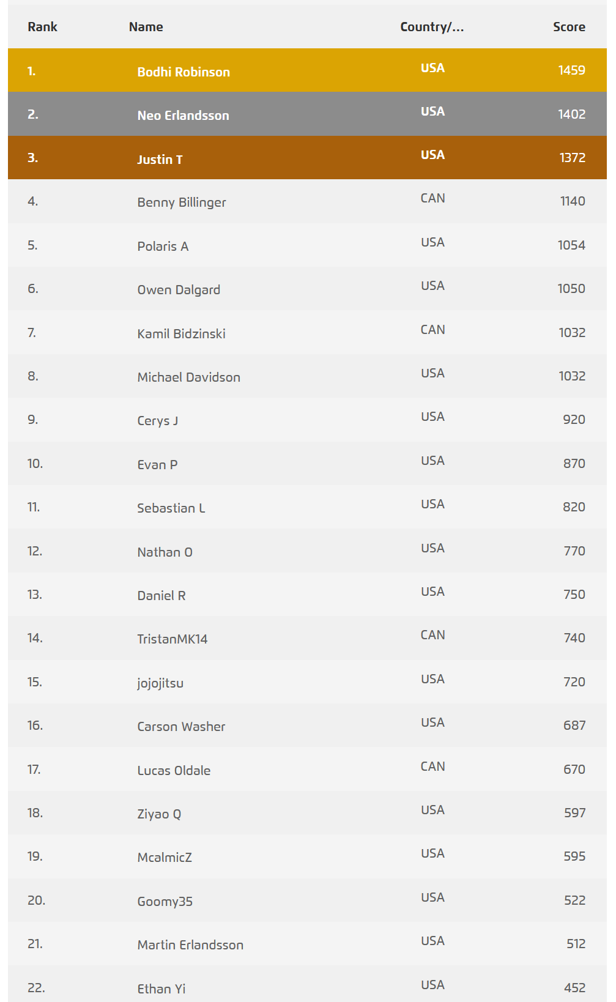Screen dimensions: 616x1002
Task: Sort by the Score column header
Action: tap(569, 27)
